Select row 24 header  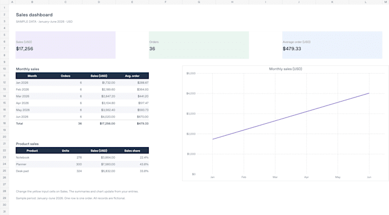point(5,164)
